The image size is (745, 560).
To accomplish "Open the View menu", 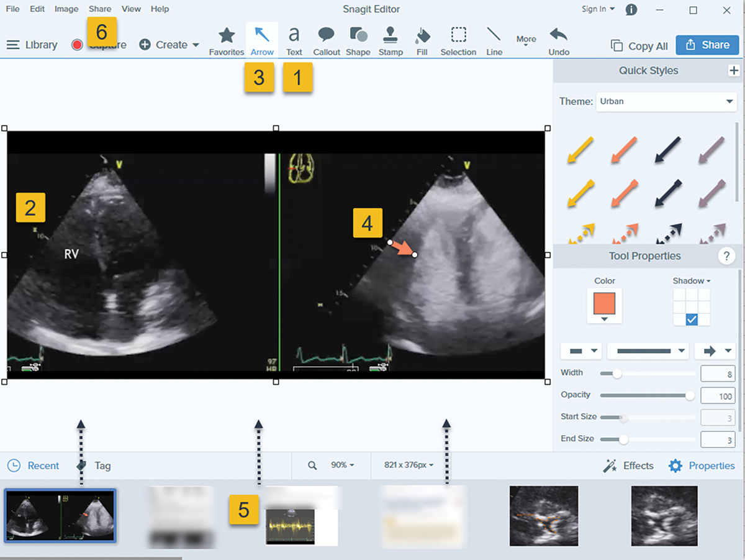I will point(131,9).
